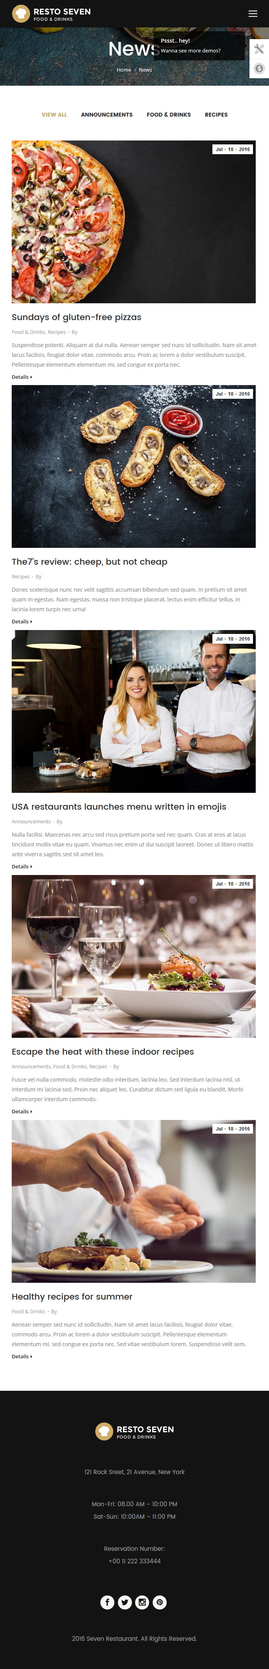Click the wrench tools side icon

click(x=259, y=49)
